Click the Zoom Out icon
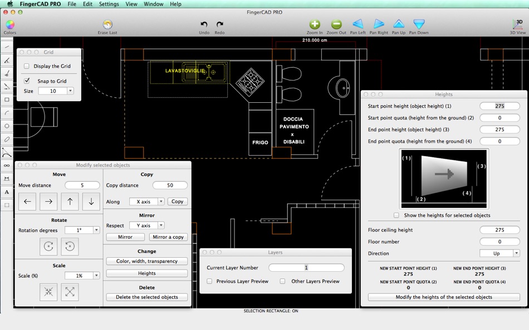Screen dimensions: 529x330 (x=336, y=24)
